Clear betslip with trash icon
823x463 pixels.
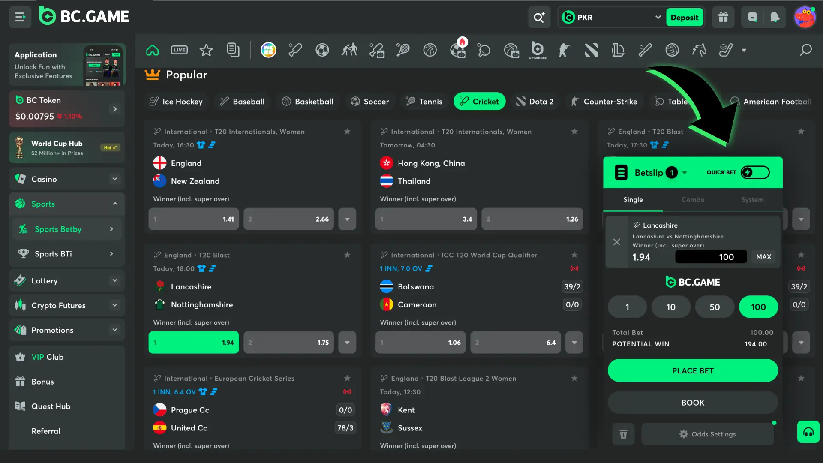(623, 434)
